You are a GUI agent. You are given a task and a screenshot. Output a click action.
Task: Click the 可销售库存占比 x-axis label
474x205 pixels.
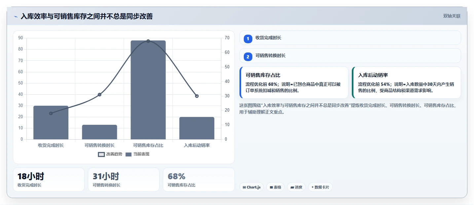pos(148,145)
